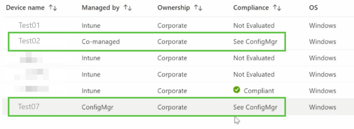The height and width of the screenshot is (129, 354).
Task: Click See ConfigMgr in Test07 row
Action: (255, 107)
